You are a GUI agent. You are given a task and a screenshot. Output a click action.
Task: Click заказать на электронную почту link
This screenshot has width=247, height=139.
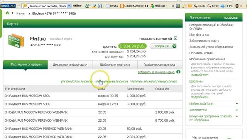[154, 81]
